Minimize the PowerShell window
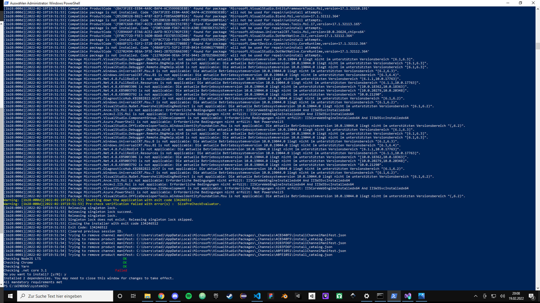The image size is (540, 303). (x=508, y=3)
